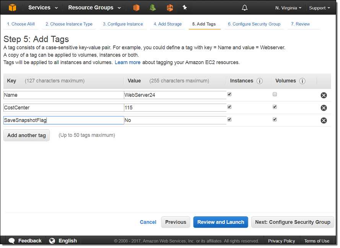The height and width of the screenshot is (248, 340).
Task: Open the Resource Groups dropdown
Action: tap(94, 8)
